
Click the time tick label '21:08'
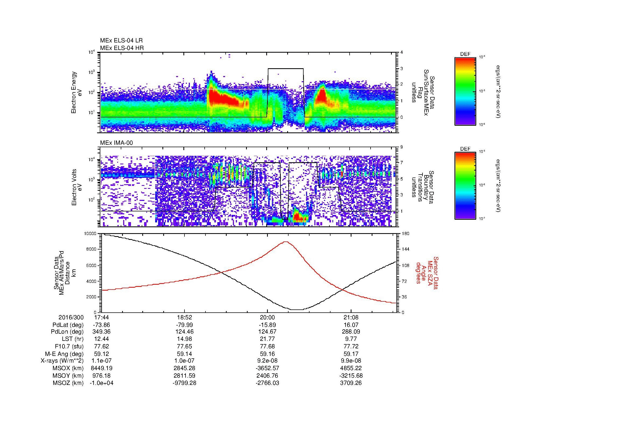[x=351, y=317]
